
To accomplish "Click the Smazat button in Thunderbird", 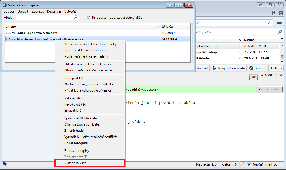I will click(257, 68).
